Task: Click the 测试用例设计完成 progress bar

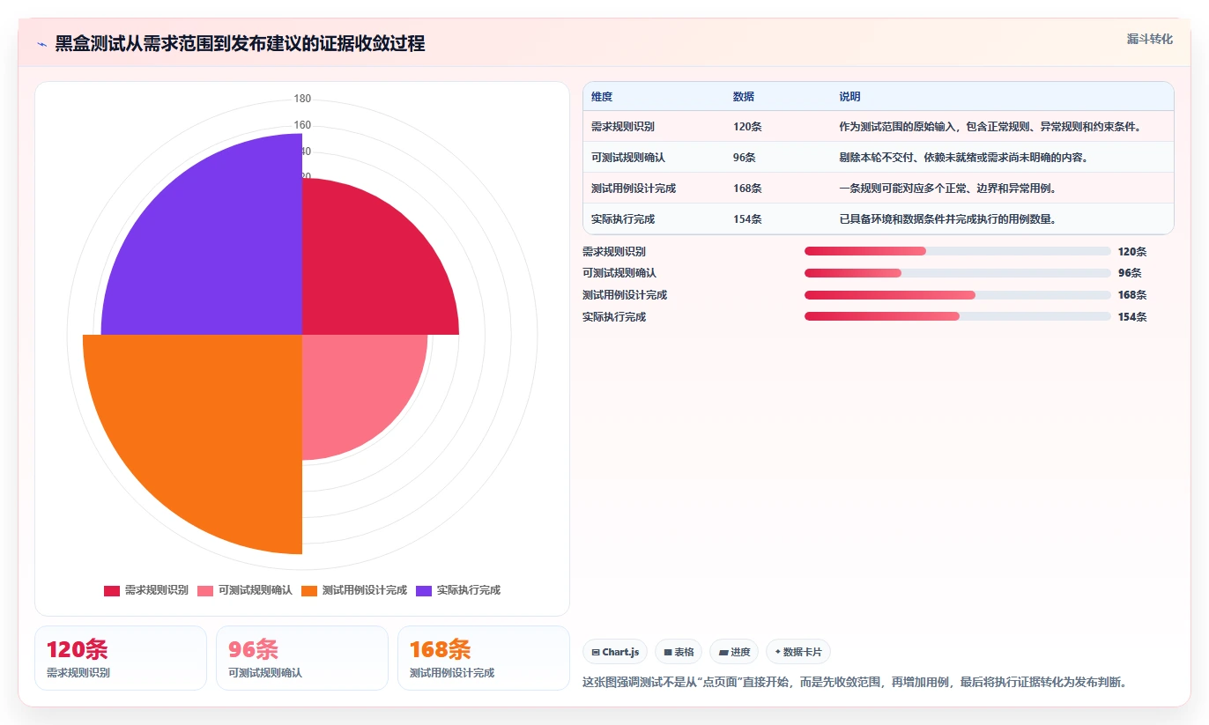Action: coord(957,295)
